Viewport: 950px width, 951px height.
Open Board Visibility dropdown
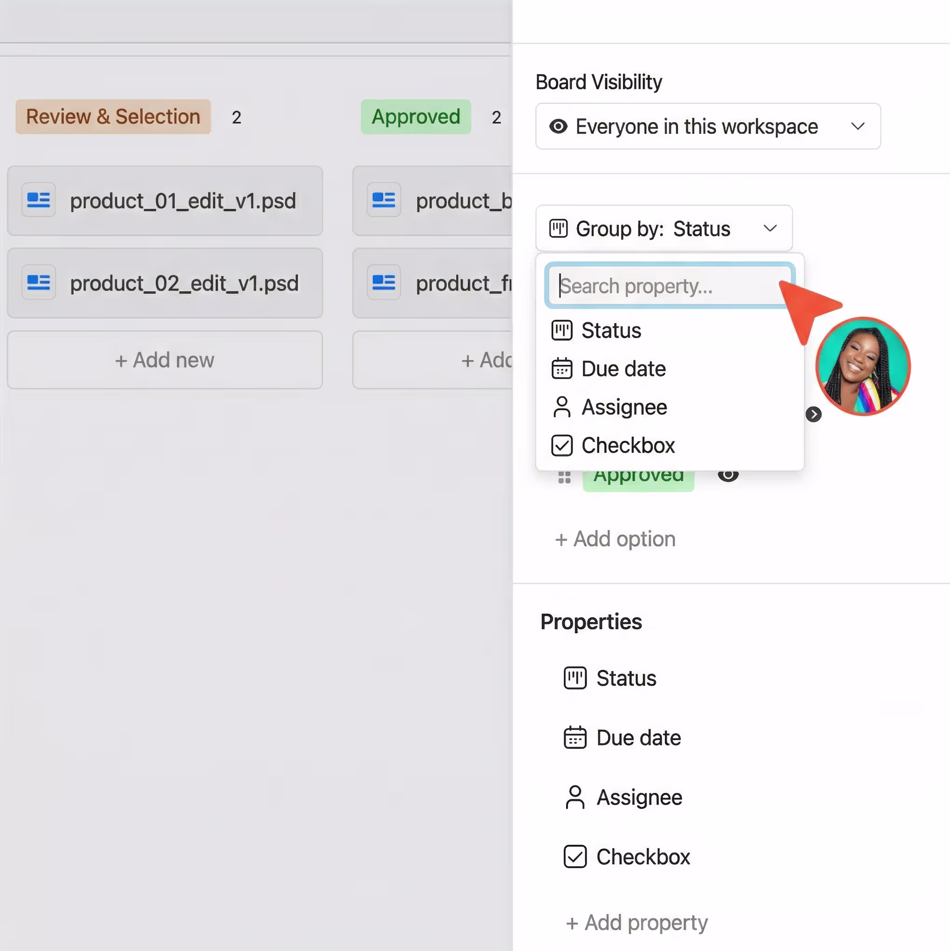click(x=707, y=126)
